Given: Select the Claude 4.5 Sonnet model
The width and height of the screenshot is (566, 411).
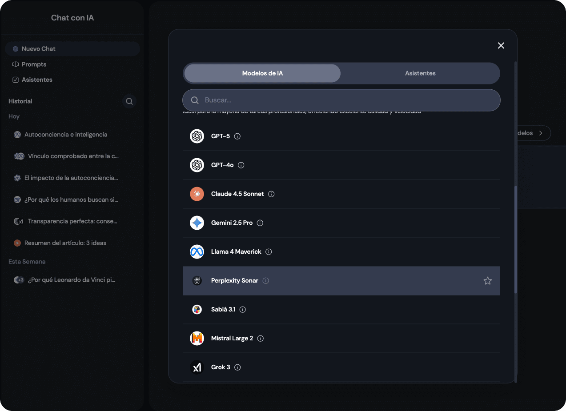Looking at the screenshot, I should pos(341,194).
